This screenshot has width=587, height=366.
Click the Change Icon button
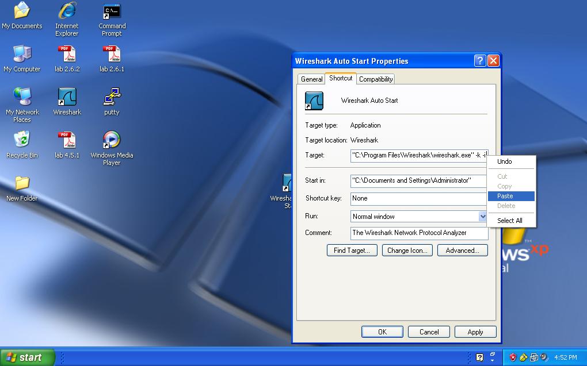pyautogui.click(x=407, y=251)
